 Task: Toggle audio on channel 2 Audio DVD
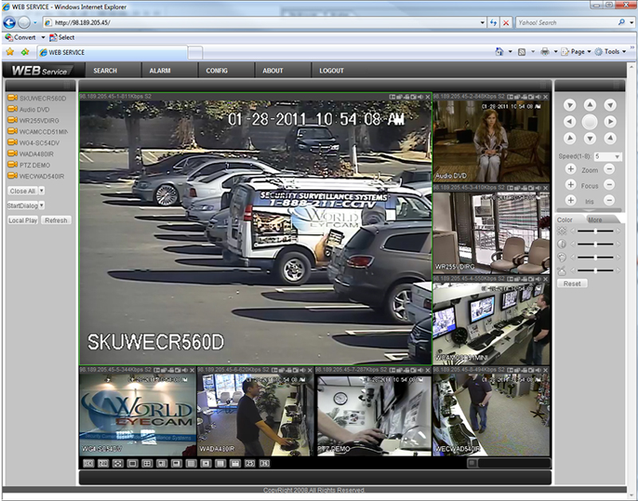coord(538,97)
